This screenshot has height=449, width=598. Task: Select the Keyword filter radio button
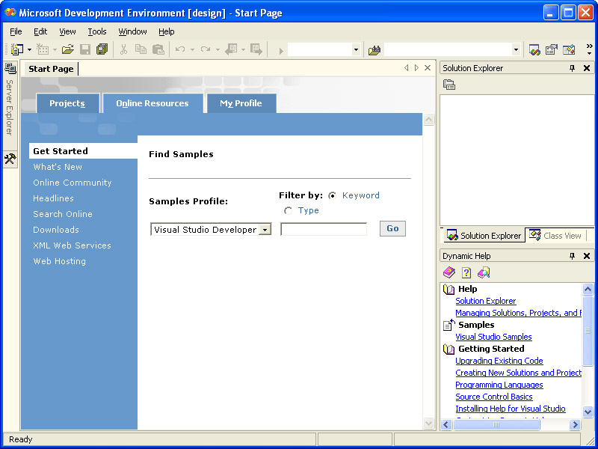point(332,196)
